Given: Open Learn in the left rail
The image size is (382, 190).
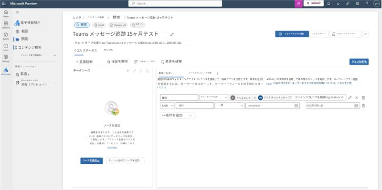Looking at the screenshot, I should click(6, 47).
